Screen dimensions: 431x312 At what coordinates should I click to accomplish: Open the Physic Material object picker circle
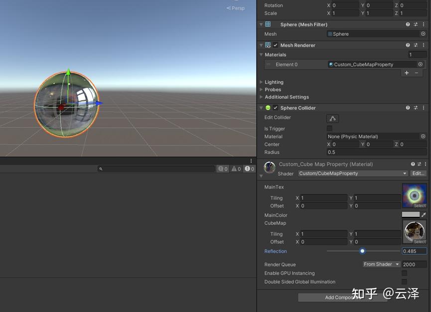[x=423, y=136]
